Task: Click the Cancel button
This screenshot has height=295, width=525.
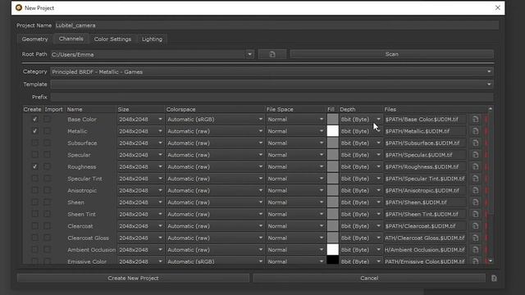Action: [x=369, y=279]
